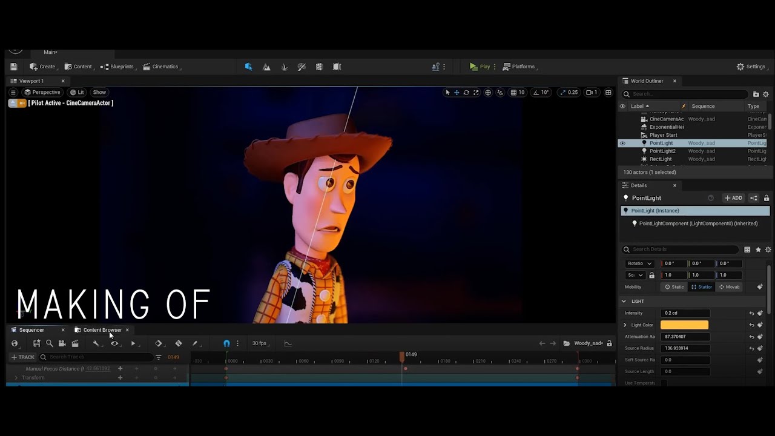This screenshot has width=775, height=436.
Task: Add a new folder in World Outliner
Action: [x=756, y=94]
